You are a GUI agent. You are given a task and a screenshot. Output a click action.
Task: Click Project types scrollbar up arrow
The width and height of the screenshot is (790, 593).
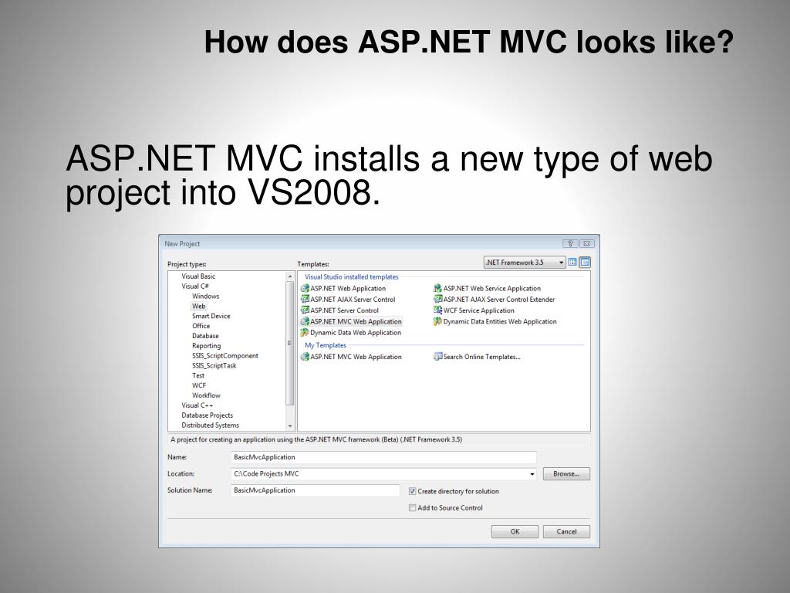(290, 277)
